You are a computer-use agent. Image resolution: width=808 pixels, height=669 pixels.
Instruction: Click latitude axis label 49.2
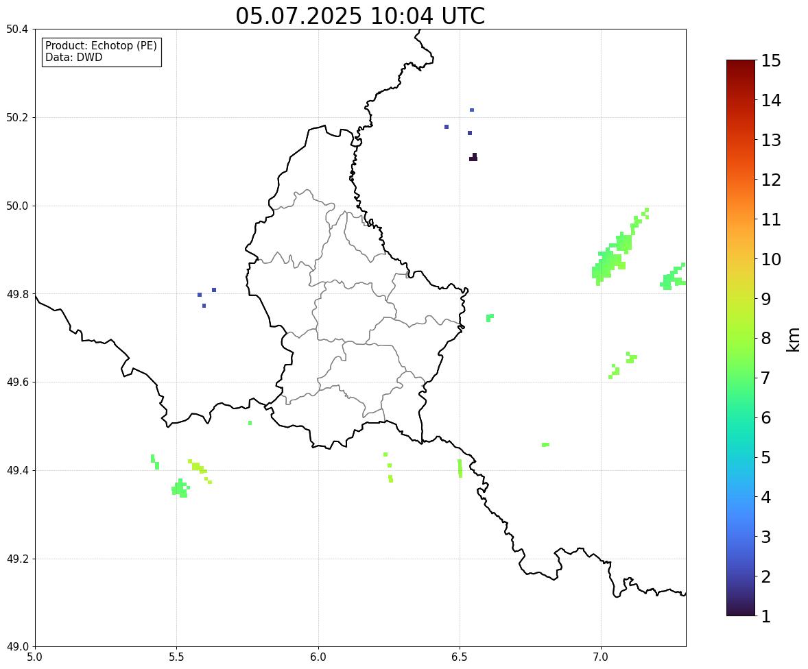pos(17,559)
